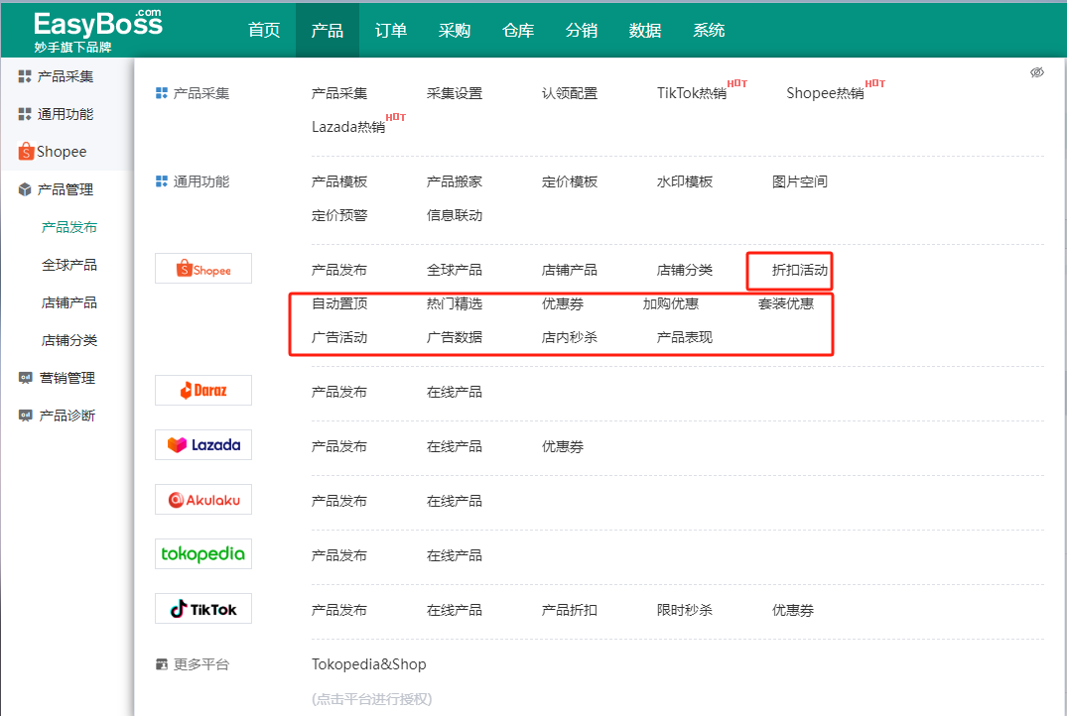Open 图片空间 link

coord(800,181)
